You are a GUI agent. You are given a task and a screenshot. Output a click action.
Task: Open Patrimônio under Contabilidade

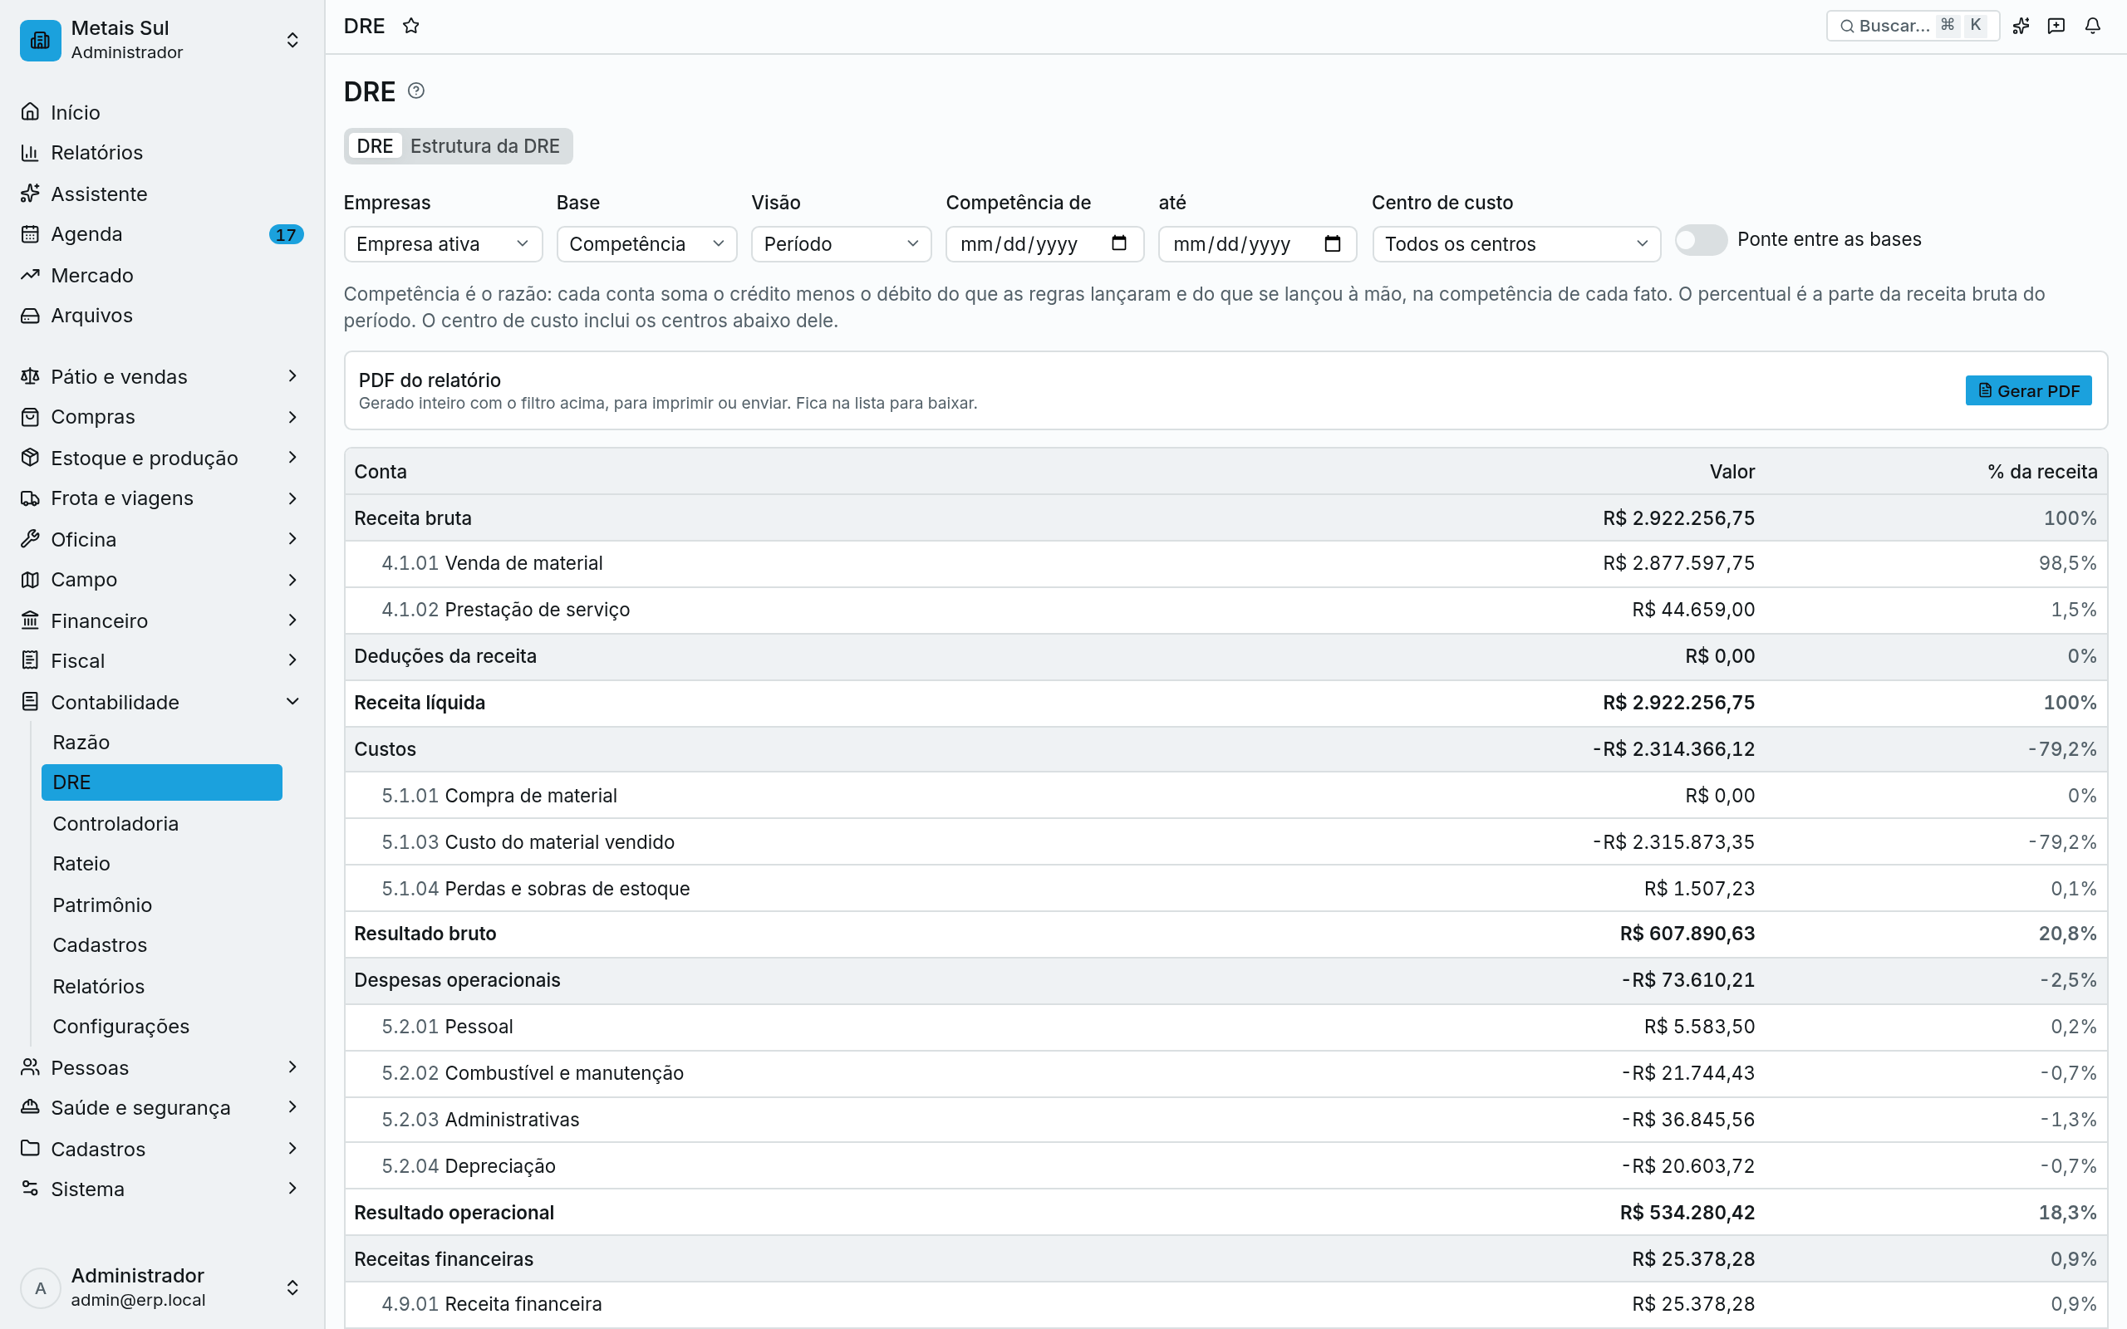[162, 905]
